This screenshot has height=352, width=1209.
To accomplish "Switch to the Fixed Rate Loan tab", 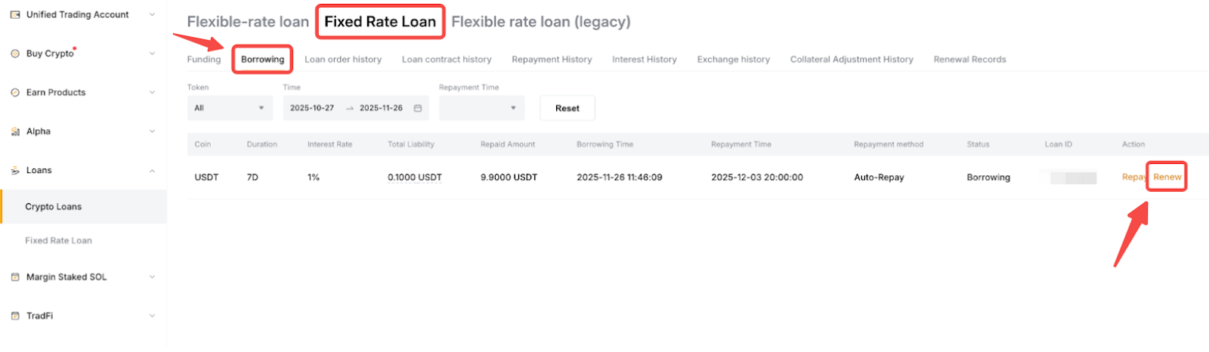I will (x=380, y=22).
